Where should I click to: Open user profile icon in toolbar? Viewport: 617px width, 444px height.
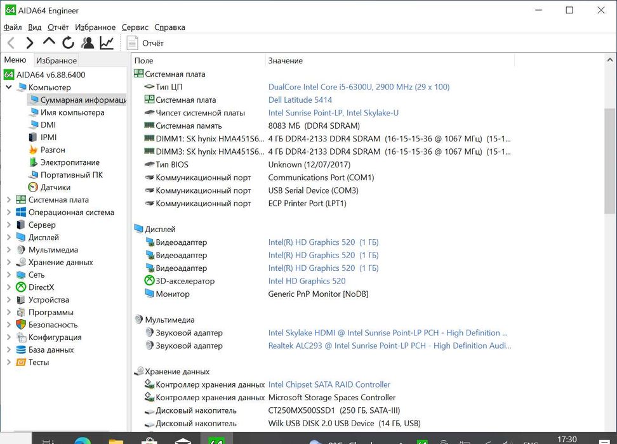tap(88, 42)
